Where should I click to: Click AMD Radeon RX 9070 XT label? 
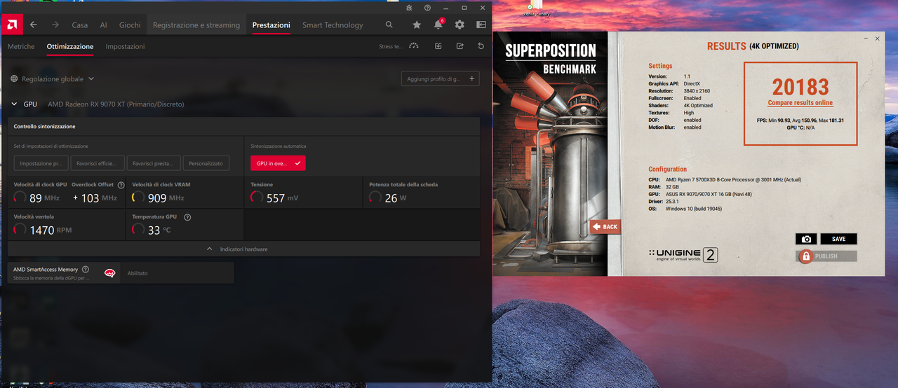tap(116, 104)
